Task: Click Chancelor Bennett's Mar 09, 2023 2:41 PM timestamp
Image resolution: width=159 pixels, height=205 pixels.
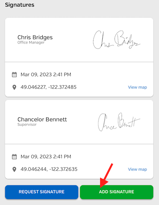Action: click(x=46, y=156)
